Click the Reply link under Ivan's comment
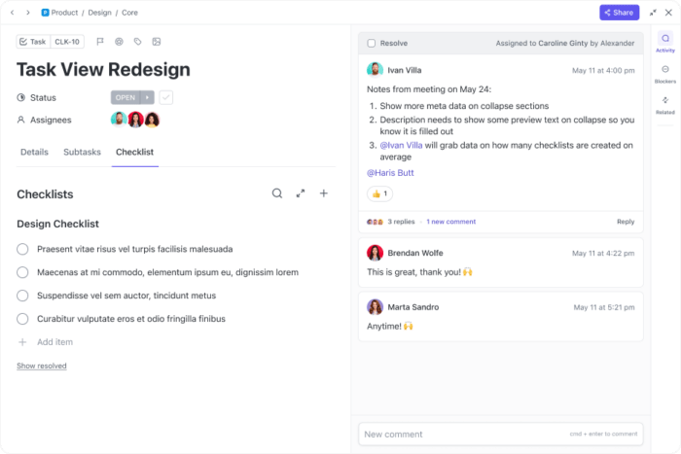The image size is (681, 454). [x=626, y=222]
